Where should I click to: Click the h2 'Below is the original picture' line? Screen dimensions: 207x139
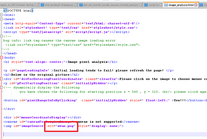(x=41, y=75)
